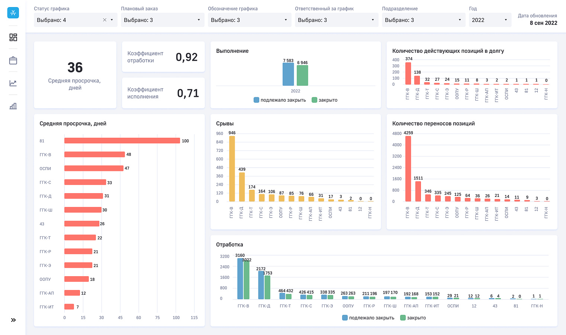
Task: Click the ГГК-Ш bar with value 30
Action: pos(83,210)
